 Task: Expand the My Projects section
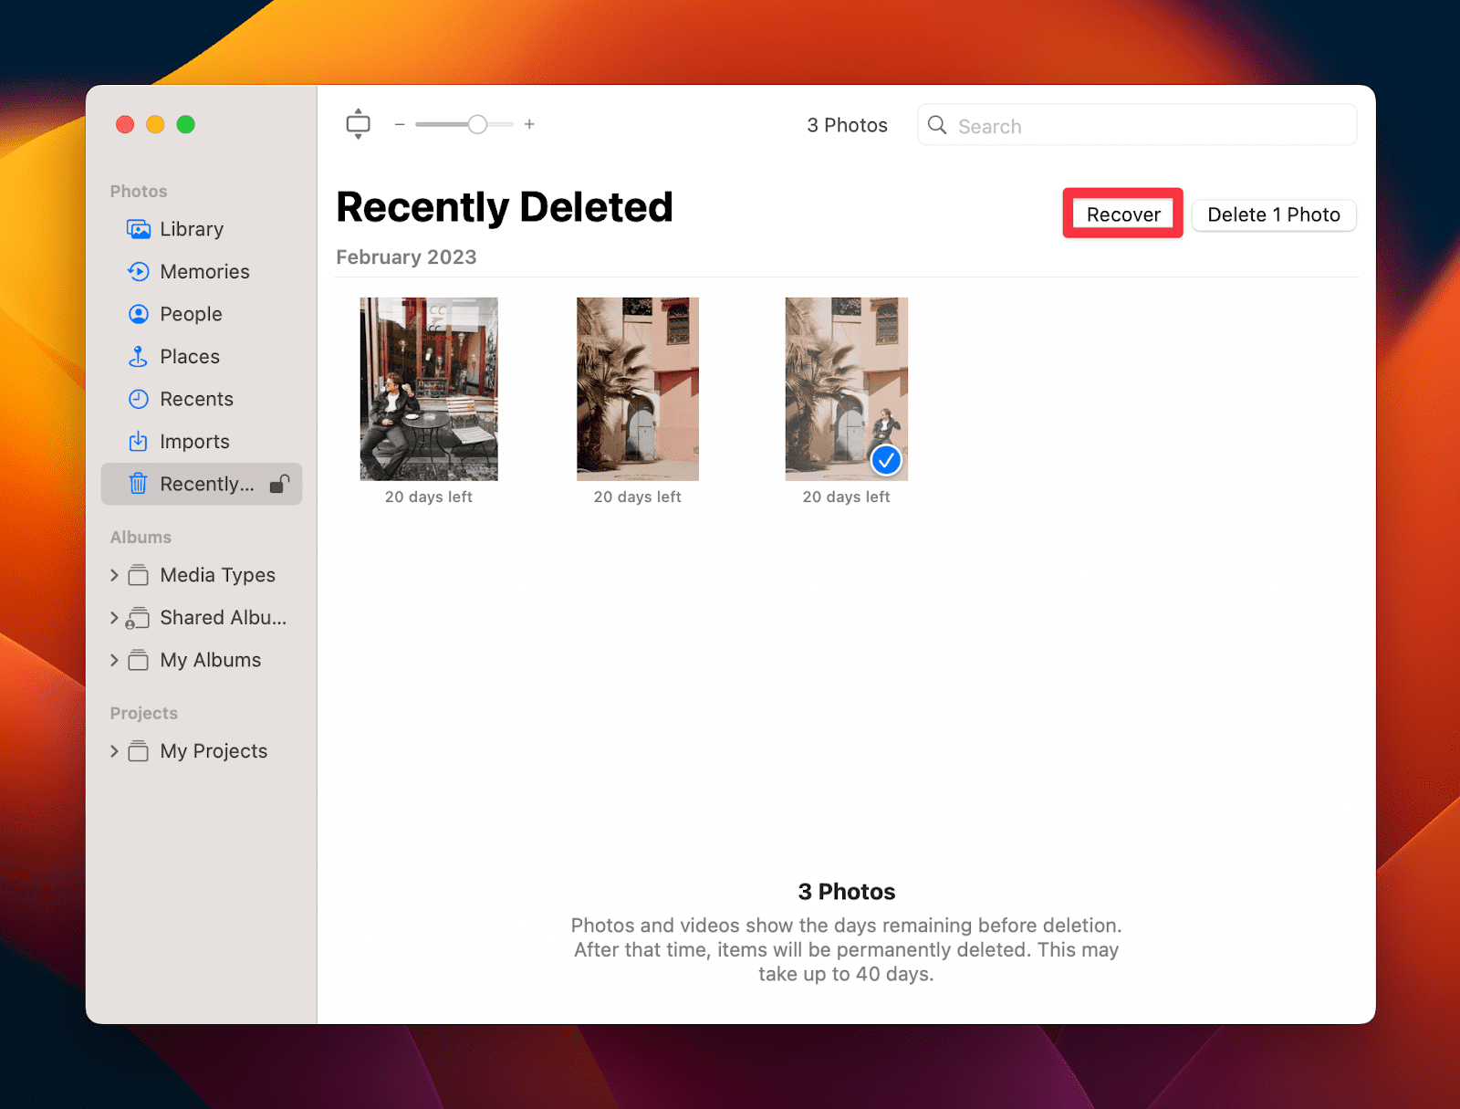pos(114,751)
